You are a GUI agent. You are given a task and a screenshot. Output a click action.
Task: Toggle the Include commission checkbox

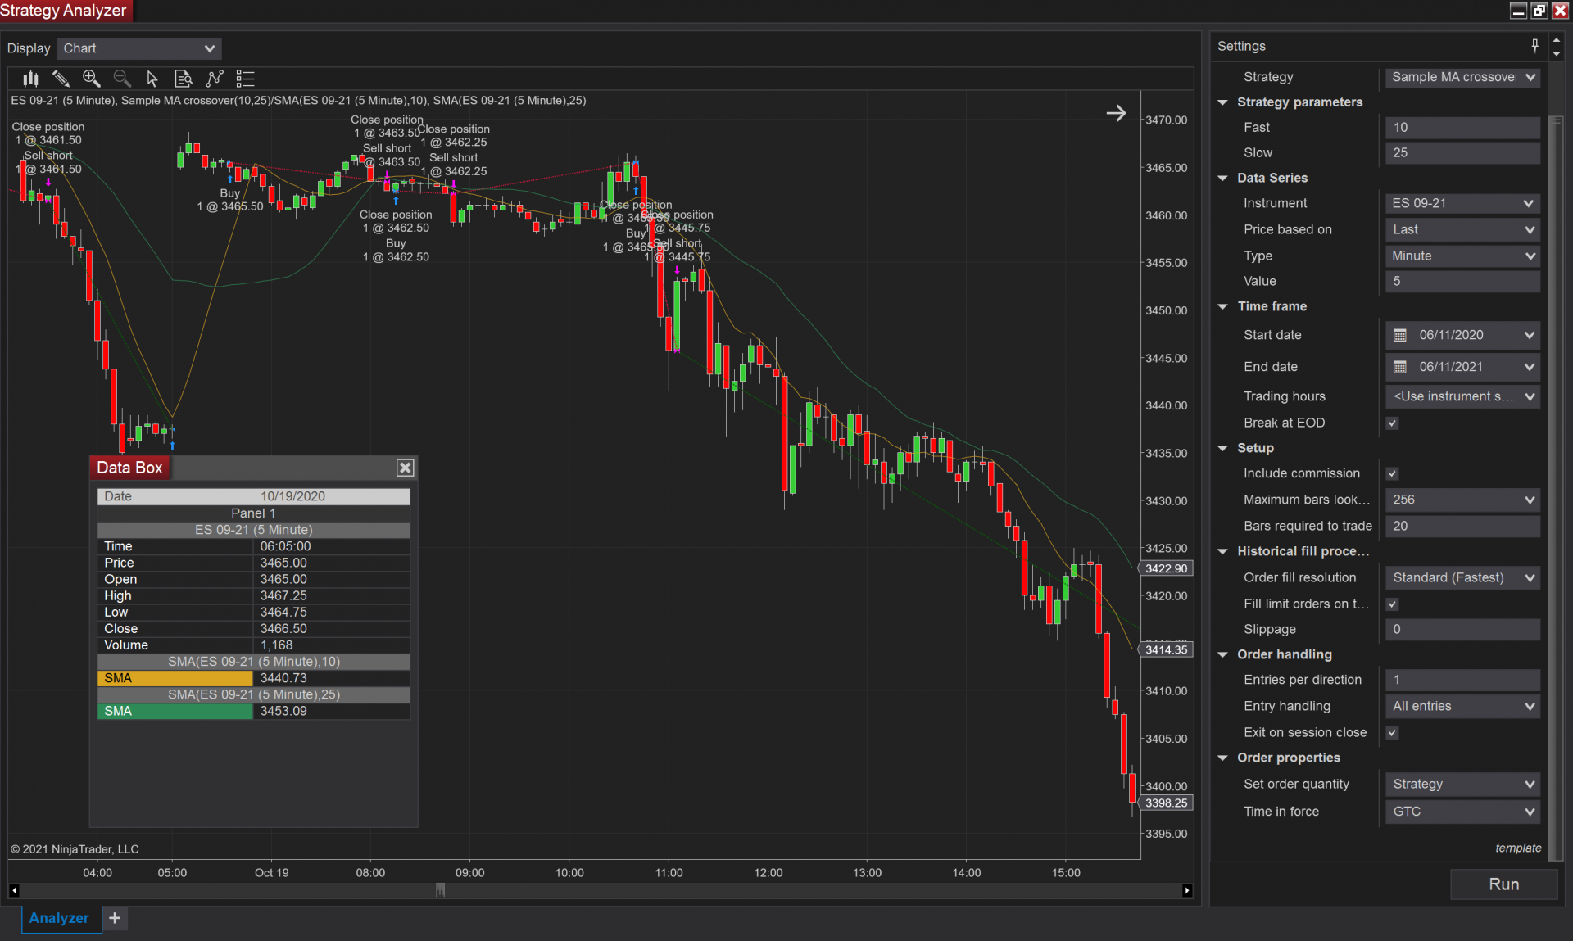pyautogui.click(x=1392, y=474)
